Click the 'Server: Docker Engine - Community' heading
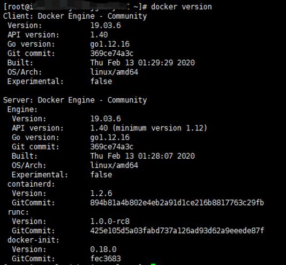 pos(75,100)
